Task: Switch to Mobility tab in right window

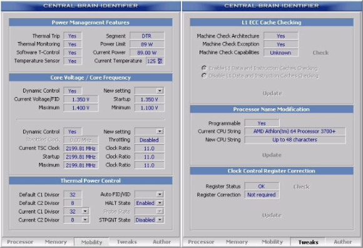Action: (x=272, y=242)
